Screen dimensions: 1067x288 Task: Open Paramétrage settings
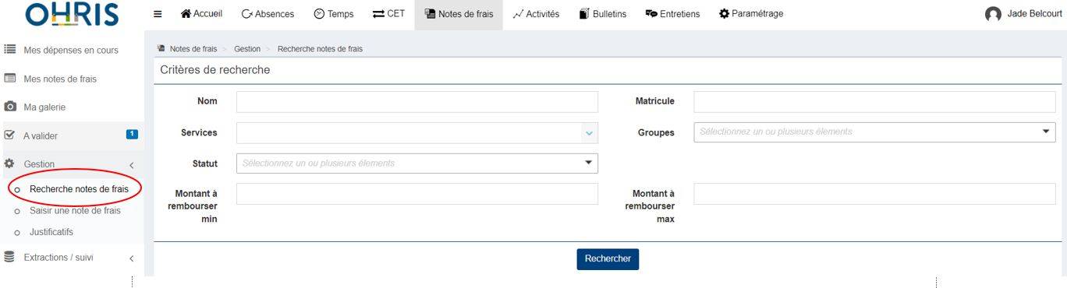pyautogui.click(x=751, y=14)
